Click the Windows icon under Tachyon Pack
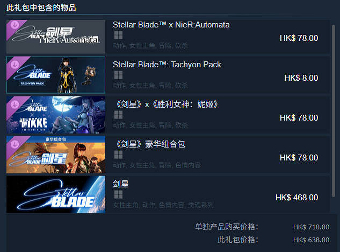Viewport: 340px width, 252px height. point(118,75)
